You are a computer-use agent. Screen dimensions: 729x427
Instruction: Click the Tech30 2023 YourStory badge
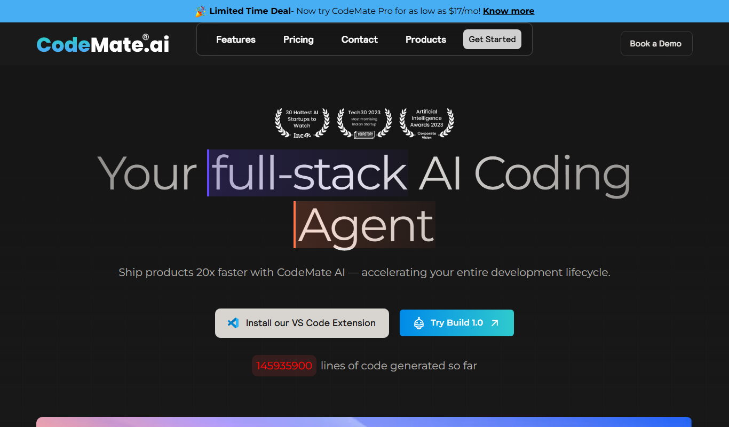(x=364, y=123)
